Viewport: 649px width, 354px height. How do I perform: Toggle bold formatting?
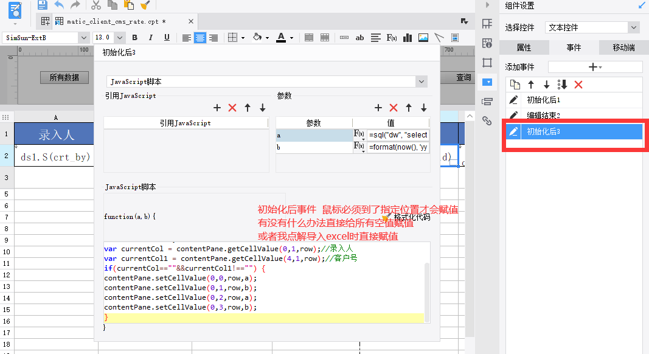134,38
